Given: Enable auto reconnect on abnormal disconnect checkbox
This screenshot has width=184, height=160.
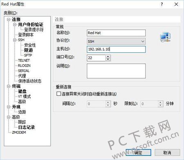Looking at the screenshot, I should click(58, 94).
